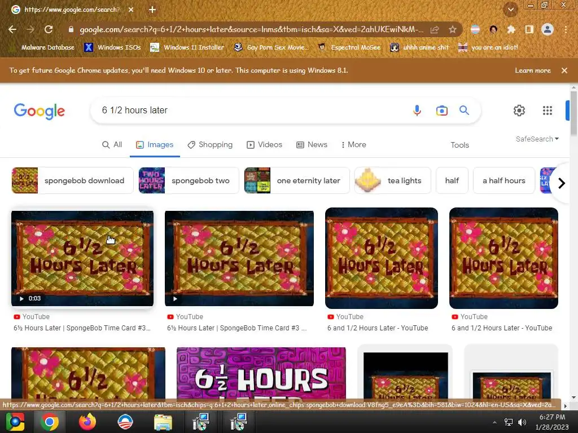
Task: Open the Windows Start button
Action: pyautogui.click(x=14, y=422)
